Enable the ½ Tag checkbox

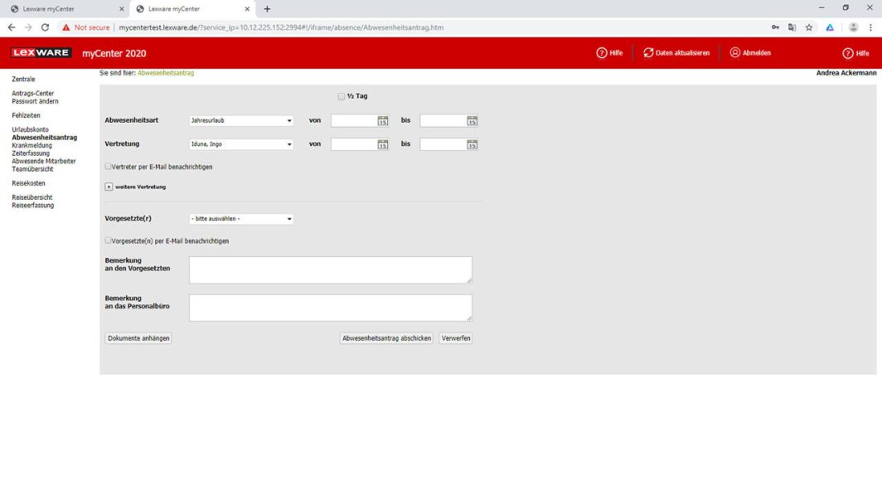[342, 96]
